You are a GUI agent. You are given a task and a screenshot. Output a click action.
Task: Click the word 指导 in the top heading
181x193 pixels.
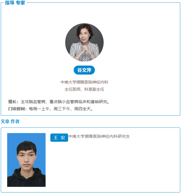10,3
